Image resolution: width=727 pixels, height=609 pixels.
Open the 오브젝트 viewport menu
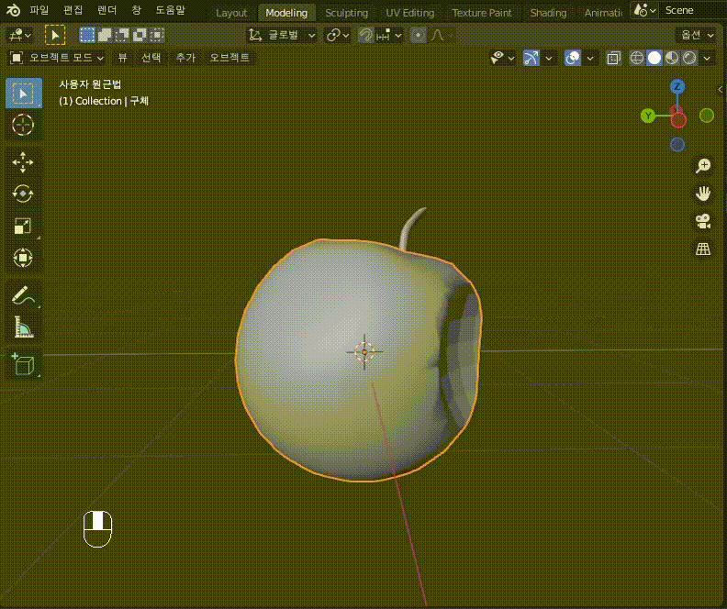coord(229,58)
